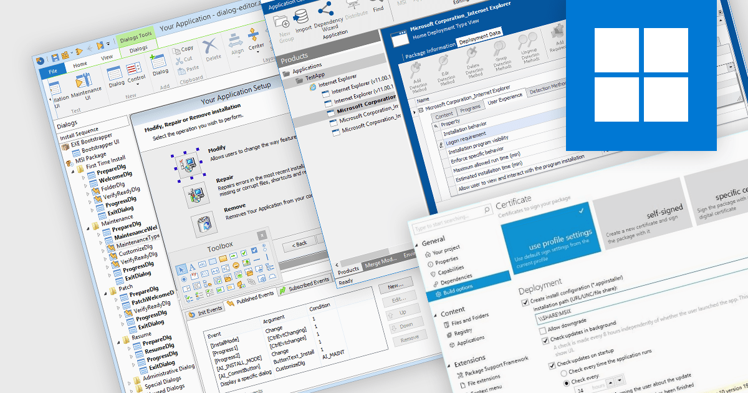Select the Check every radio button
Screen dimensions: 748x393
coord(565,383)
